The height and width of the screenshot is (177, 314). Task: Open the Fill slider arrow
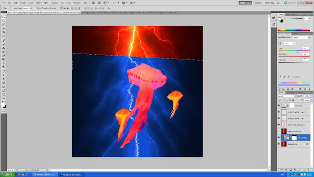coord(311,100)
